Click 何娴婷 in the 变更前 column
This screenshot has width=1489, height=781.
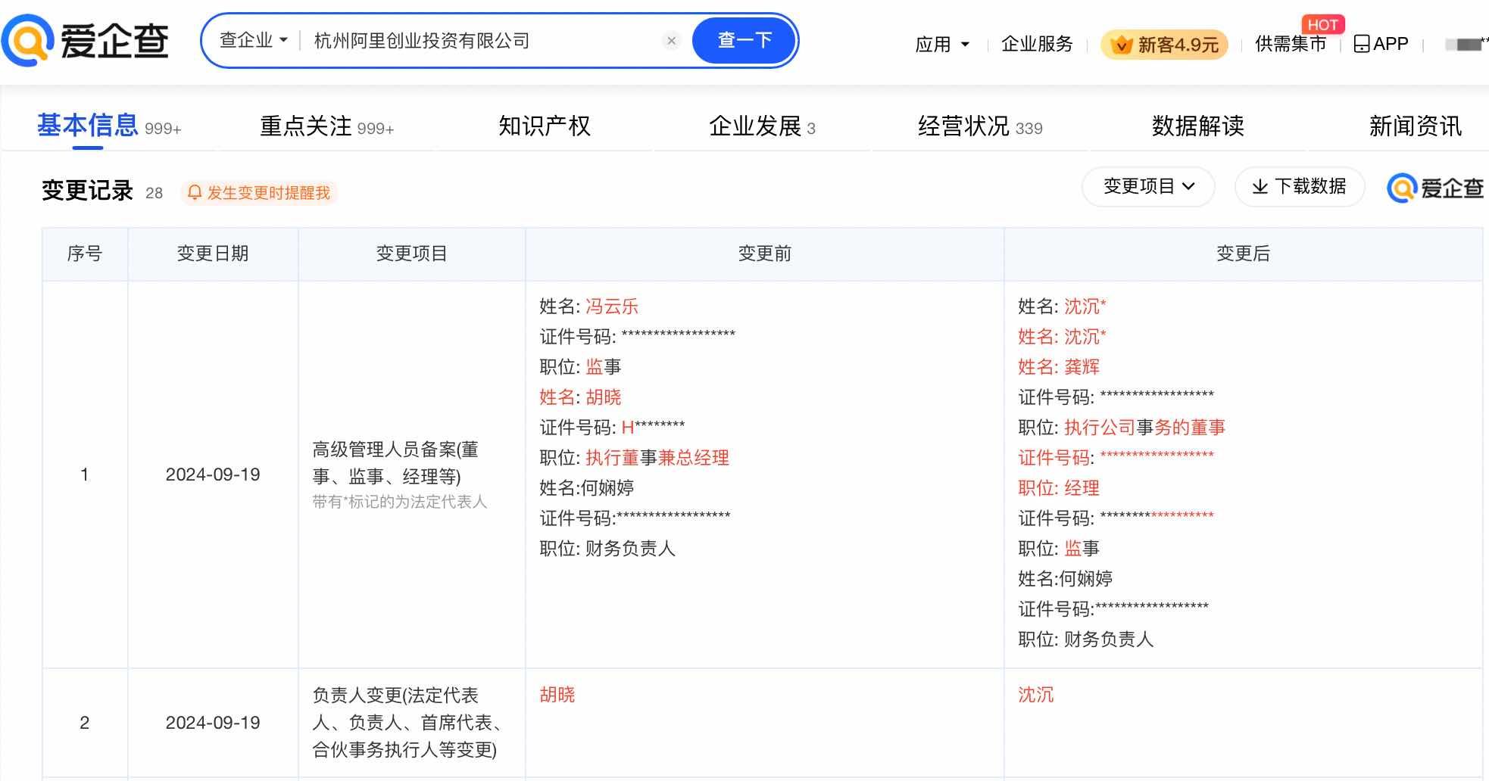pyautogui.click(x=607, y=488)
